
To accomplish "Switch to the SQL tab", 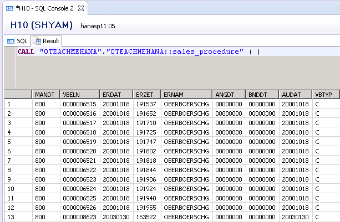I will click(17, 41).
